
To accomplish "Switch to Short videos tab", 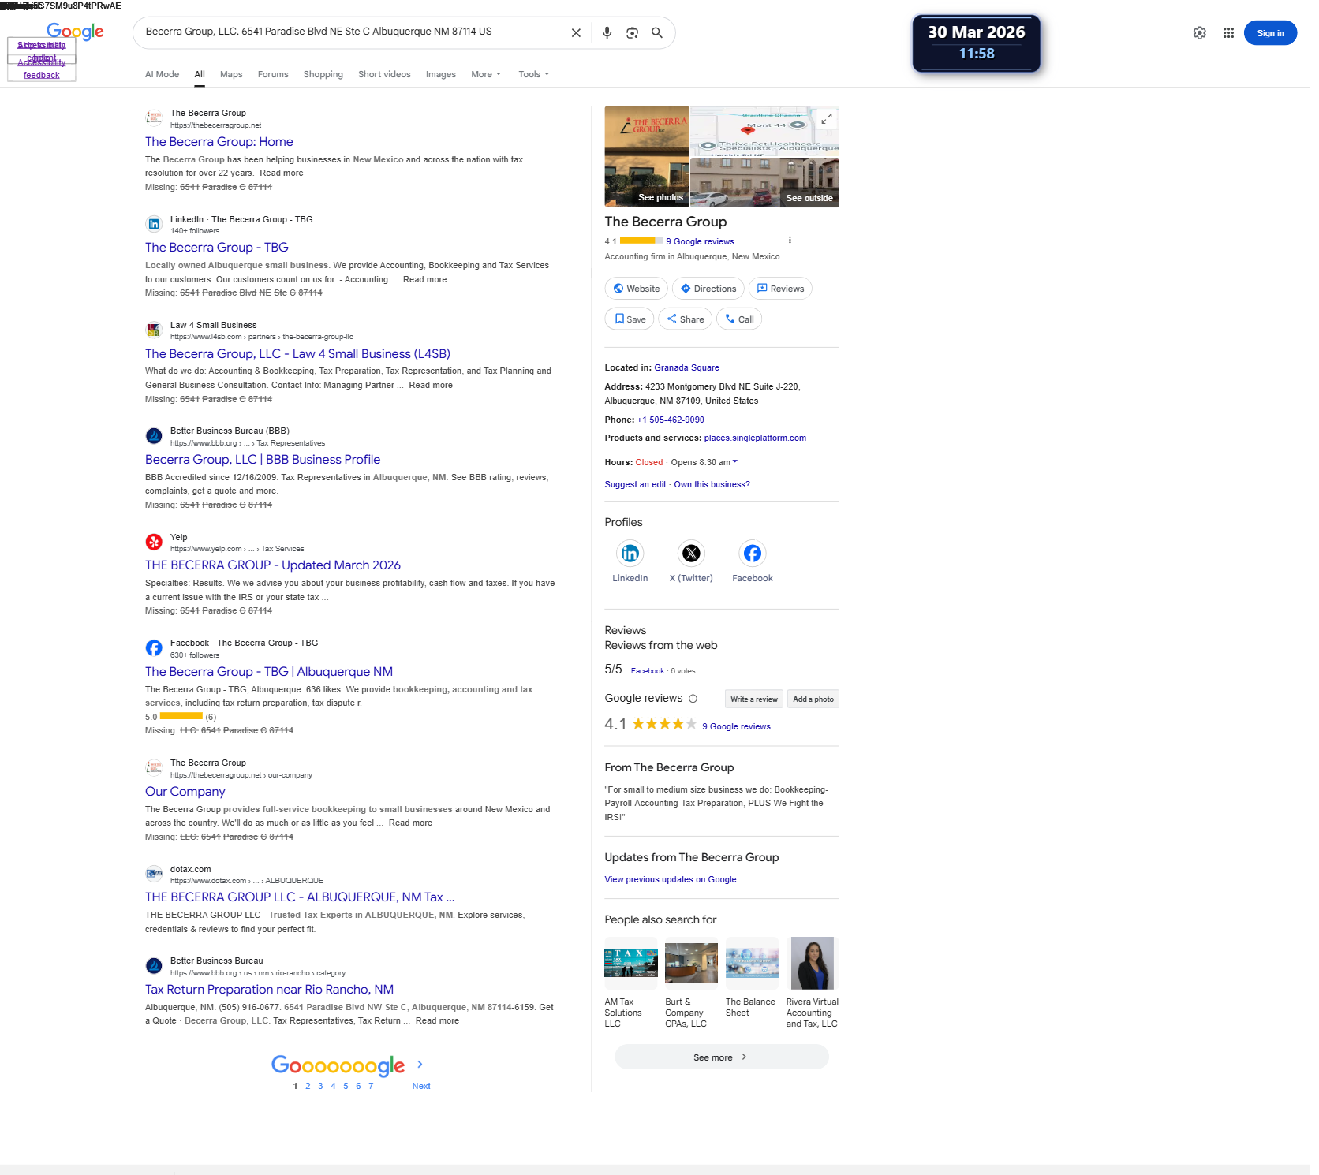I will 384,74.
